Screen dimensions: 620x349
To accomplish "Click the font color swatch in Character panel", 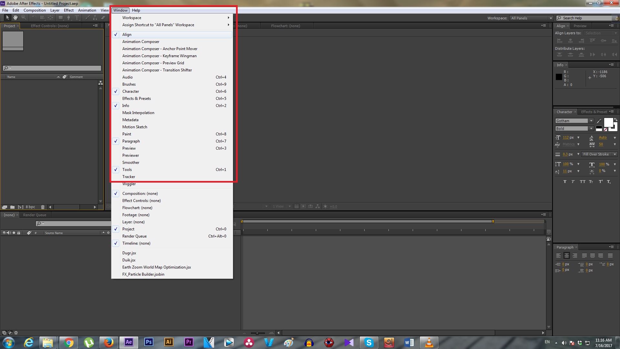I will (608, 123).
